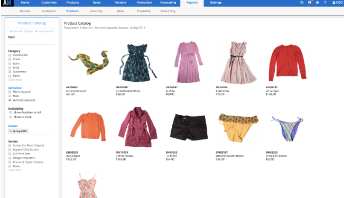Check the Accessories category box
344x198 pixels.
tap(10, 55)
